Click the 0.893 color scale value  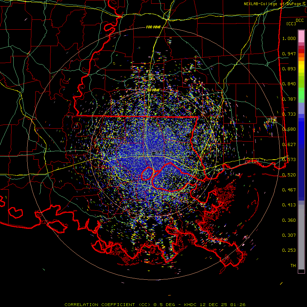[289, 69]
